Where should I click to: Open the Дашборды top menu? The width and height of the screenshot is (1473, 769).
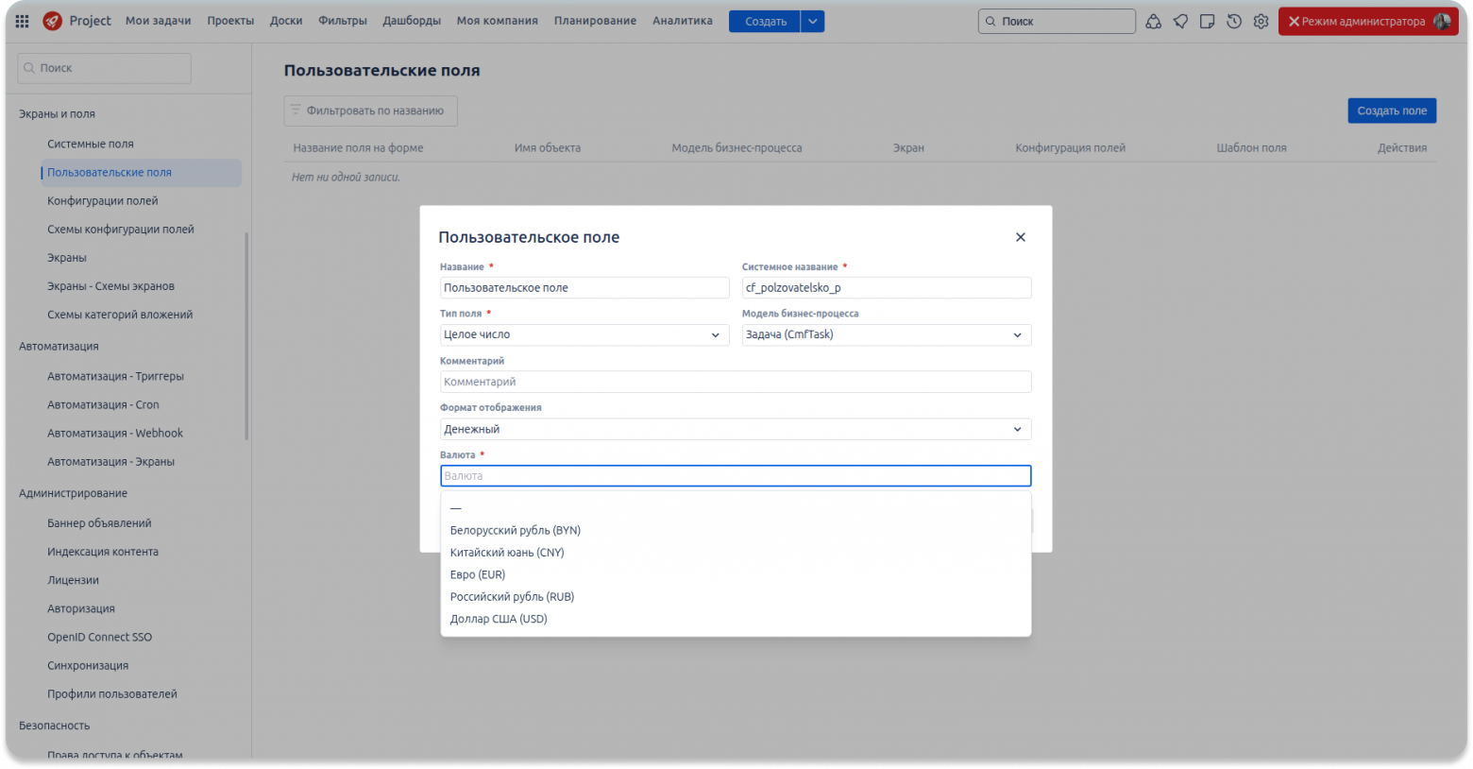pyautogui.click(x=412, y=21)
